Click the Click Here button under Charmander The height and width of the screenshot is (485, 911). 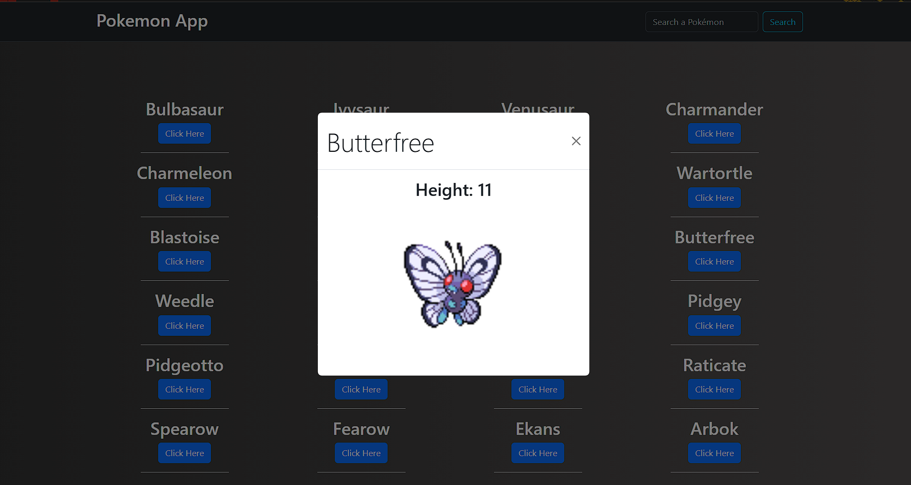[x=714, y=133]
